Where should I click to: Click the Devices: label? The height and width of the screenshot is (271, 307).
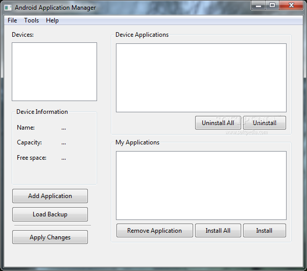(22, 35)
